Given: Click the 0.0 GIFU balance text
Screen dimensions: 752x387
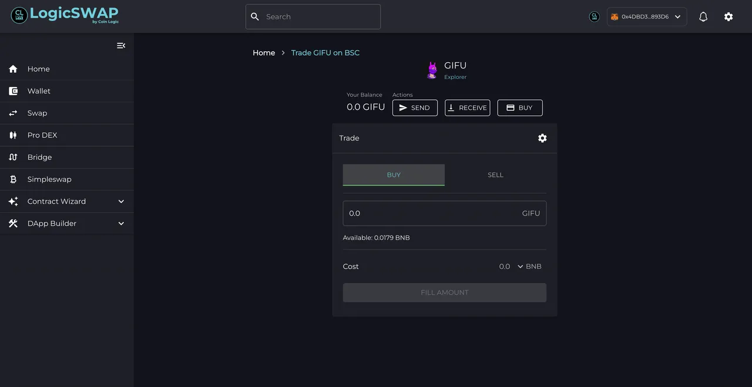Looking at the screenshot, I should point(366,107).
